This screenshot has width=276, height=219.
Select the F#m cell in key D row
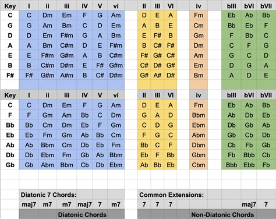click(x=66, y=36)
